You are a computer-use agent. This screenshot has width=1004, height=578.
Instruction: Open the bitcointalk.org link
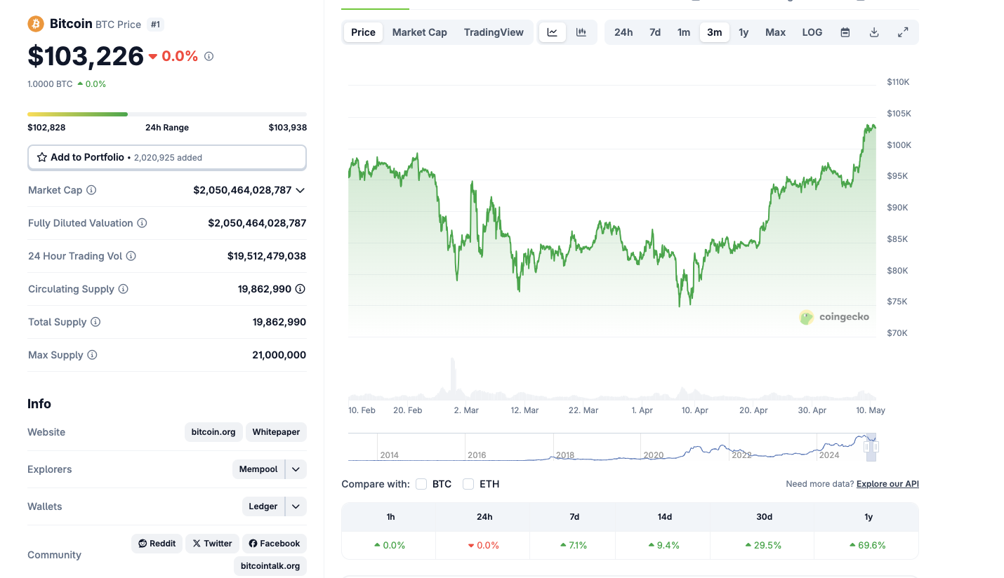click(x=270, y=566)
